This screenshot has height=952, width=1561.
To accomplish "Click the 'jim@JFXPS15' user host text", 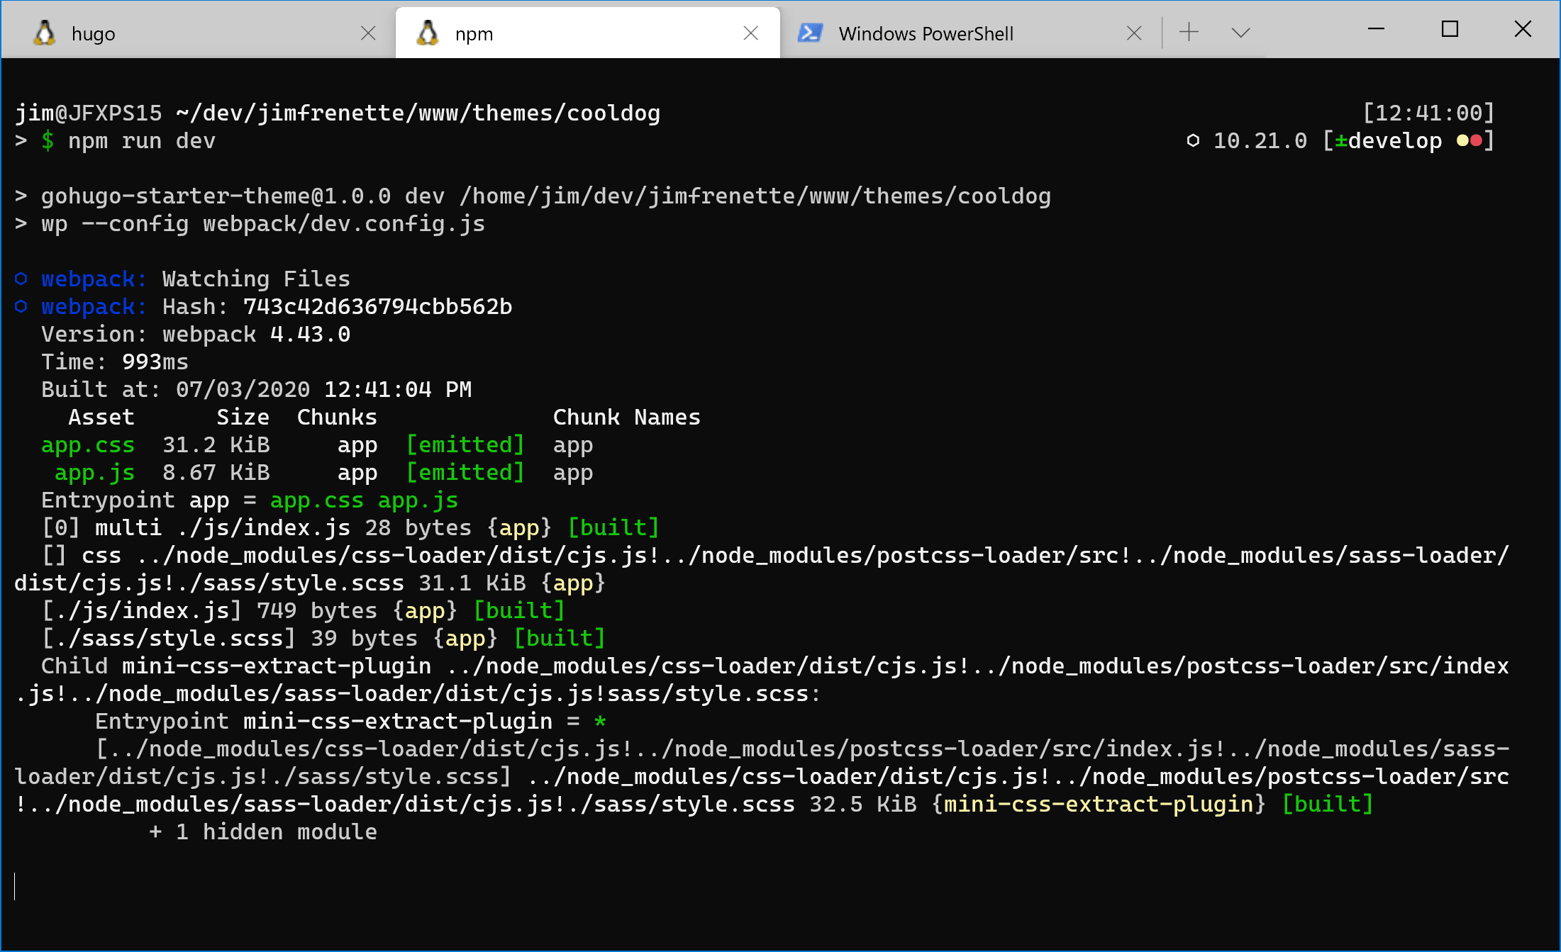I will [x=89, y=113].
